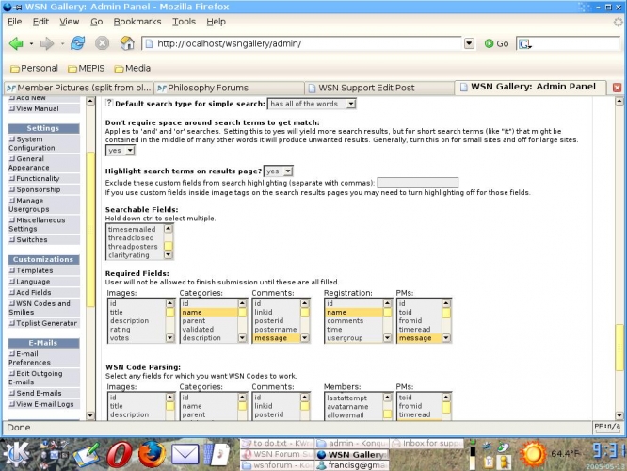Open the Toplist Generator sidebar link
Viewport: 627px width, 471px height.
[x=47, y=323]
